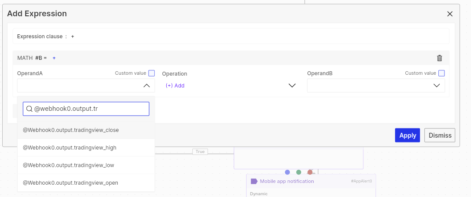Screen dimensions: 471x197
Task: Select @Webhook0.output.tradingview_close option
Action: pyautogui.click(x=86, y=130)
